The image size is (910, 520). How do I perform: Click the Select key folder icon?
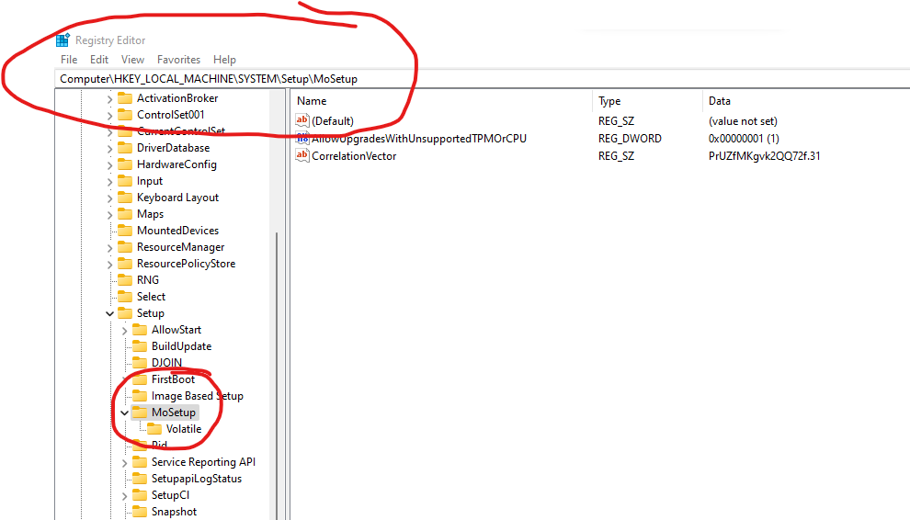pyautogui.click(x=125, y=296)
